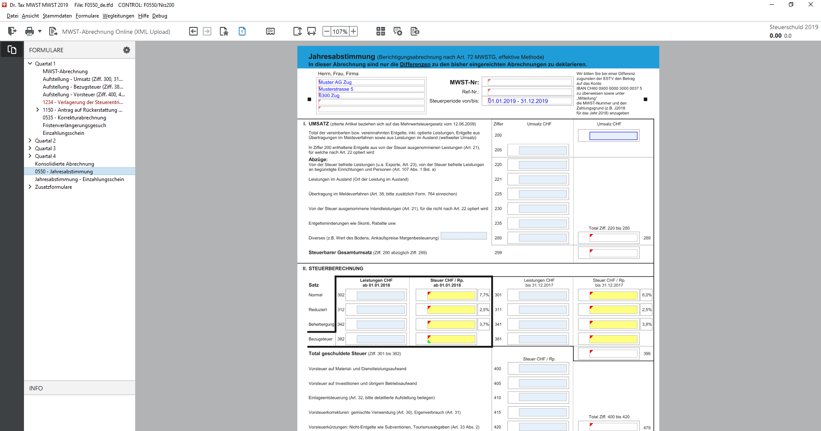This screenshot has width=821, height=431.
Task: Click yellow Steuer field for 7,7% rate
Action: (451, 295)
